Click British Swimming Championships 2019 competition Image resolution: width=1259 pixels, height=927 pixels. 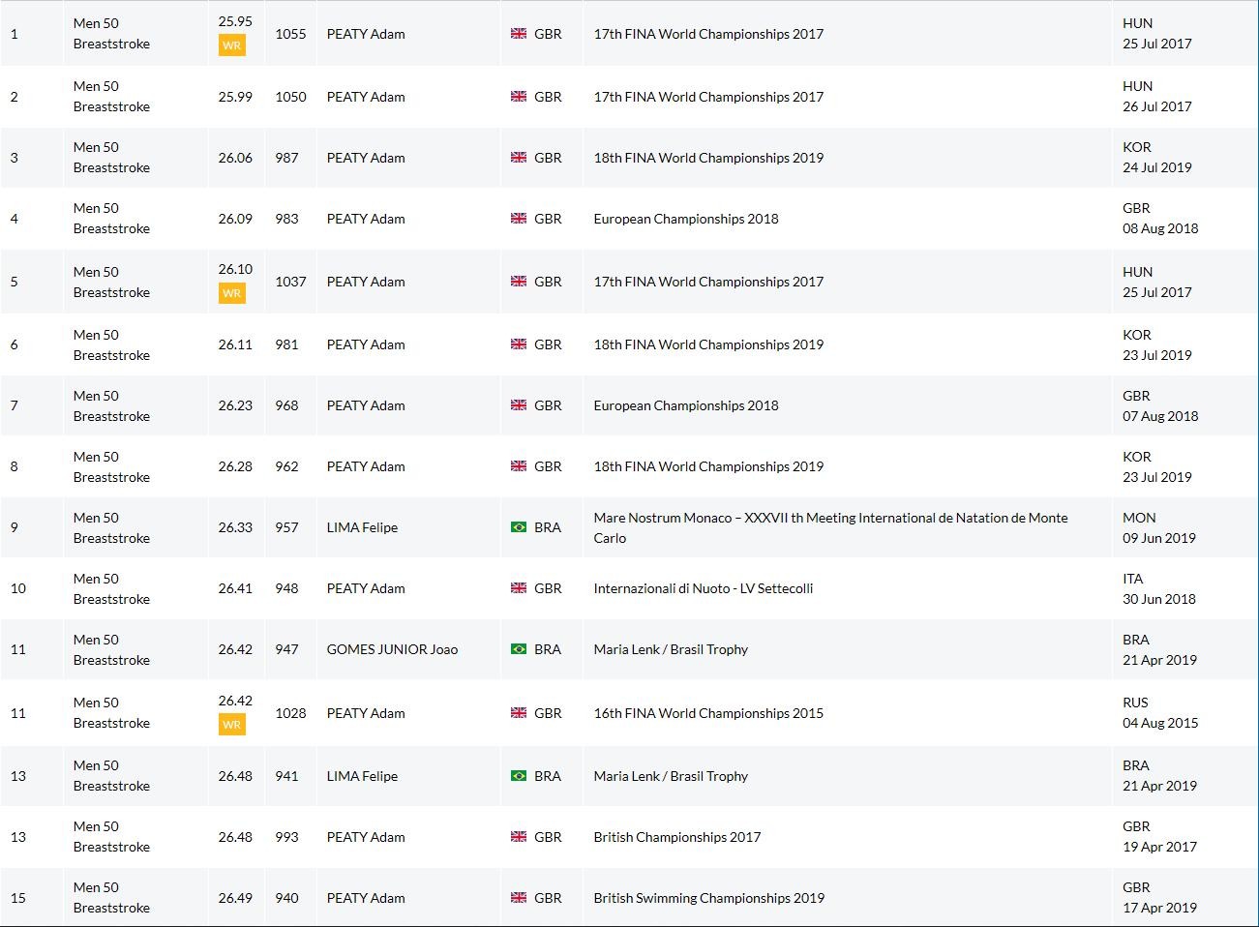coord(708,898)
